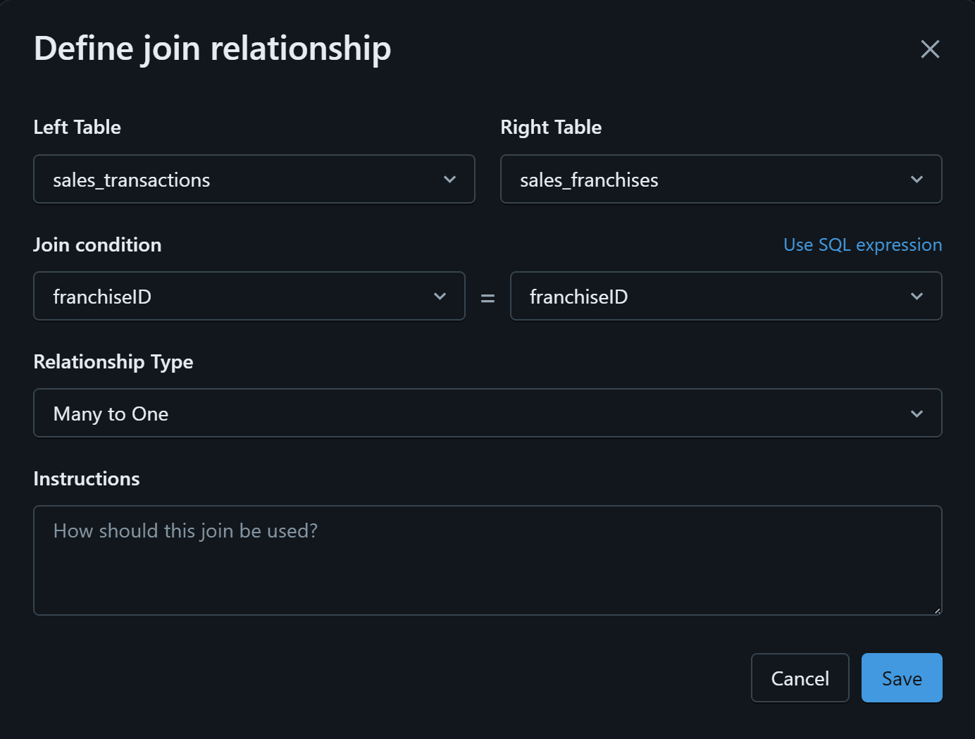Image resolution: width=975 pixels, height=739 pixels.
Task: Save the join relationship
Action: (902, 678)
